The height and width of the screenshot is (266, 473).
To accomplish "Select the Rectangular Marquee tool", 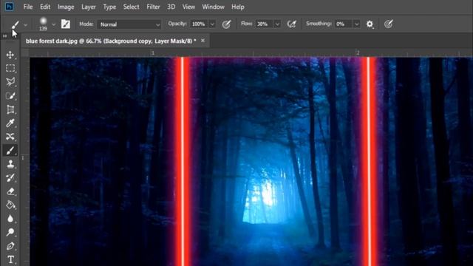I will [10, 68].
